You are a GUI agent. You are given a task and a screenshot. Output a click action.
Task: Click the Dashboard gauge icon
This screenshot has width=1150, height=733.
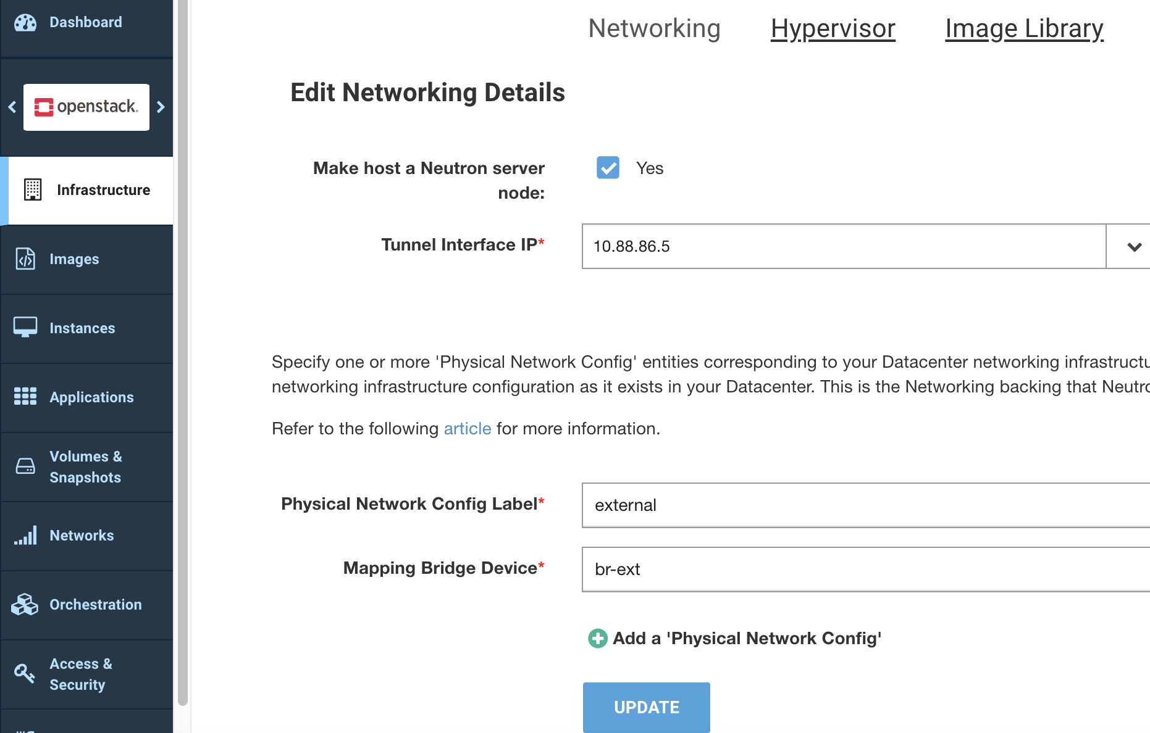coord(25,23)
